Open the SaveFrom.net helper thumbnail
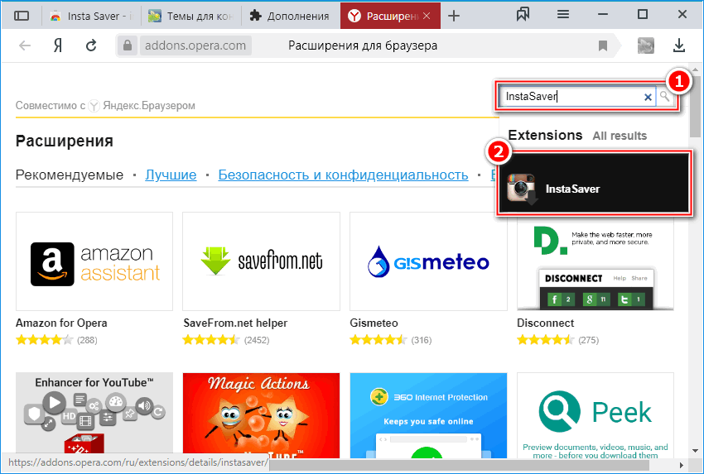Image resolution: width=704 pixels, height=474 pixels. point(261,261)
